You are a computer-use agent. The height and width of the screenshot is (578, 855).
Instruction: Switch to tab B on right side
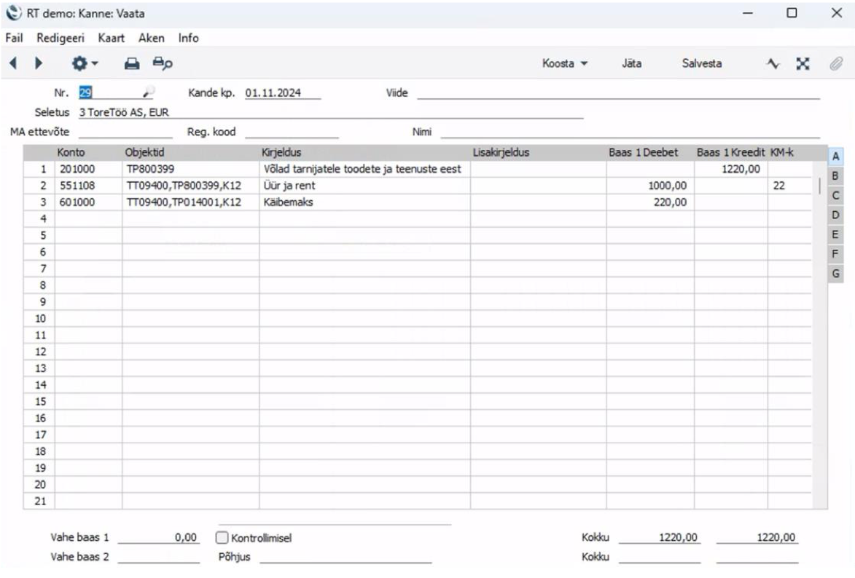pyautogui.click(x=835, y=175)
